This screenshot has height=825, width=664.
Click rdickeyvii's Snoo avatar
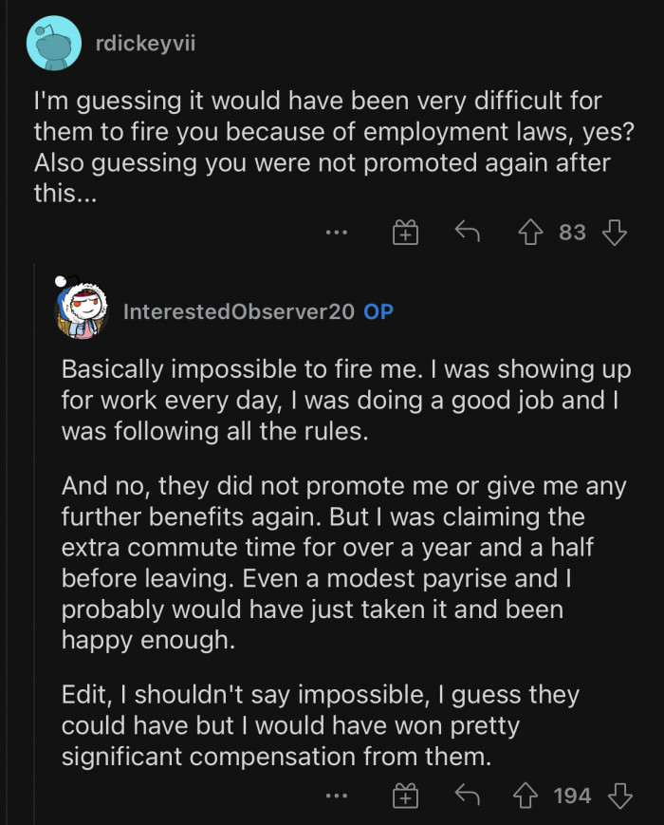tap(54, 42)
